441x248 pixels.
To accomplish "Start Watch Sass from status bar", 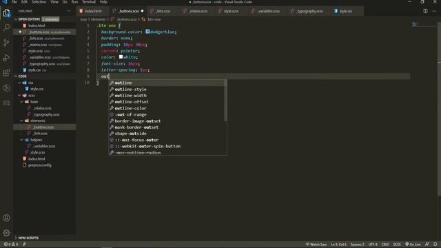I will coord(316,245).
